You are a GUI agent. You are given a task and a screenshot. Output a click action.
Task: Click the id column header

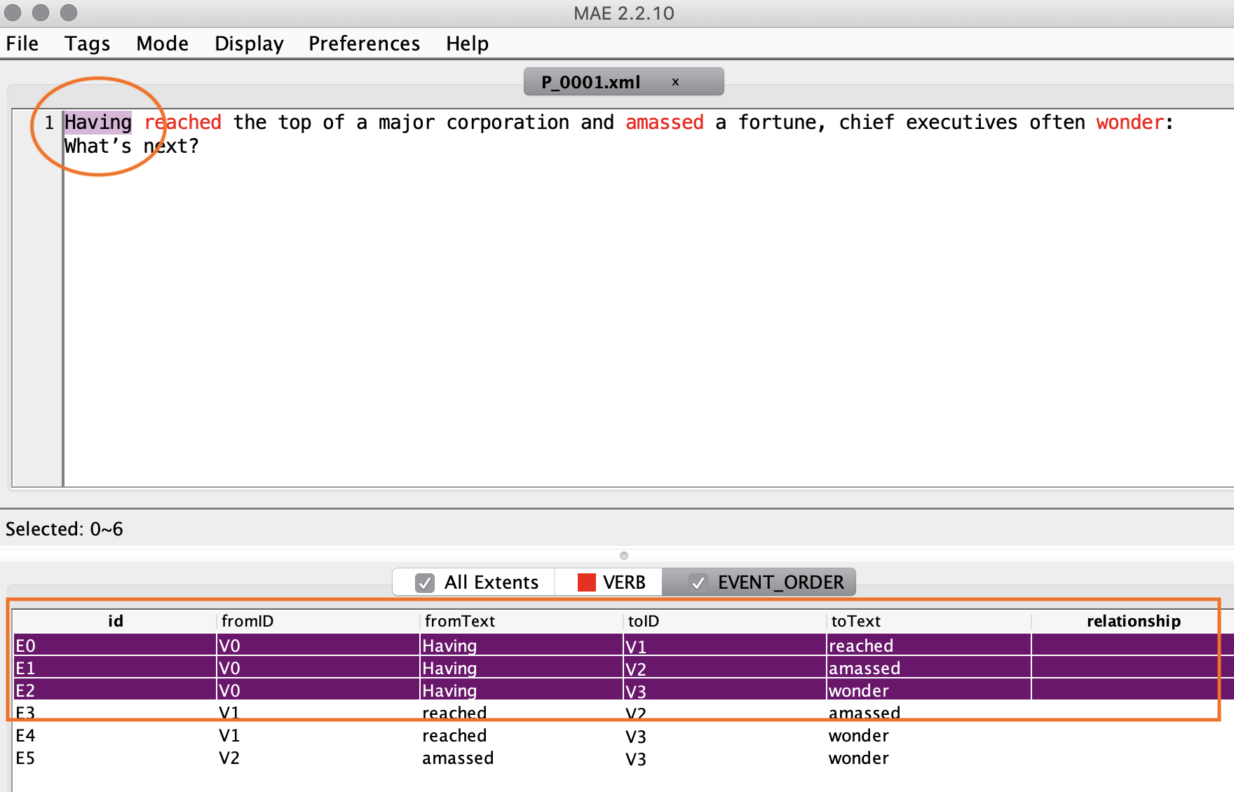(x=116, y=621)
